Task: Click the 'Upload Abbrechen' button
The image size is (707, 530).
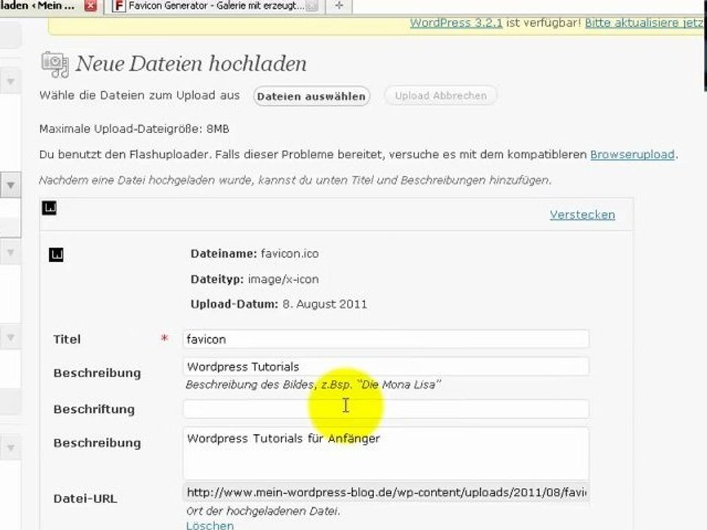Action: coord(440,96)
